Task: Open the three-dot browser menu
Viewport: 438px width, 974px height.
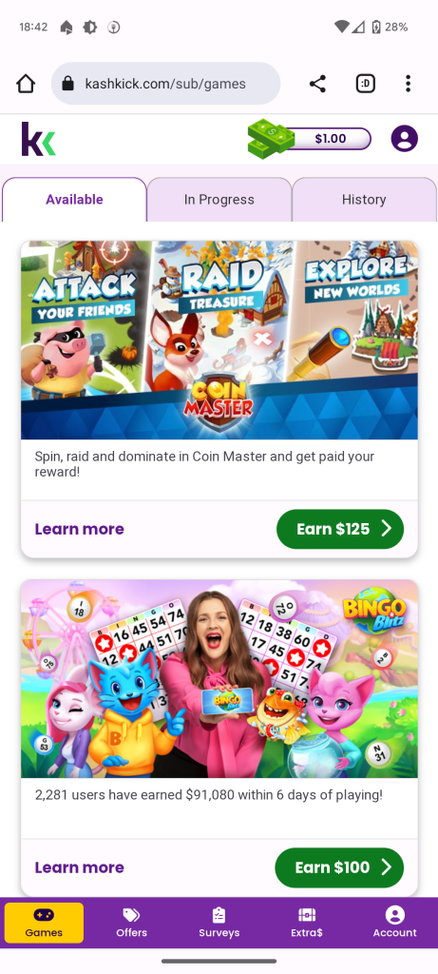Action: (x=408, y=84)
